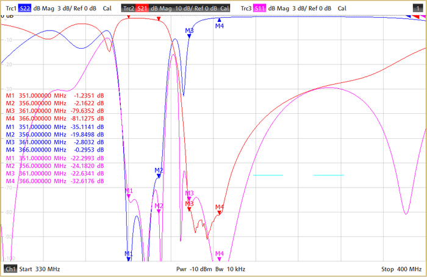Image resolution: width=427 pixels, height=277 pixels.
Task: Click the magenta S11 parameter badge
Action: point(260,9)
